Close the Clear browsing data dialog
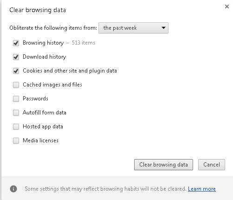The width and height of the screenshot is (233, 200). pos(227,7)
